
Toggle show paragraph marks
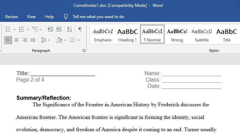point(80,29)
